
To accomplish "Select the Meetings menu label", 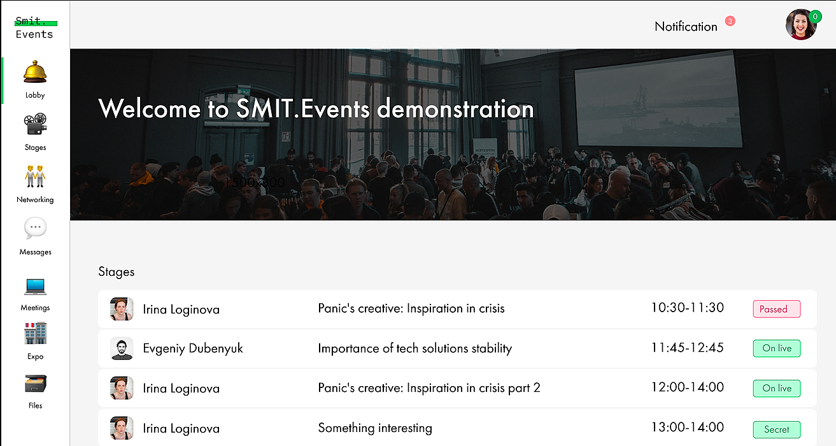I will coord(35,308).
